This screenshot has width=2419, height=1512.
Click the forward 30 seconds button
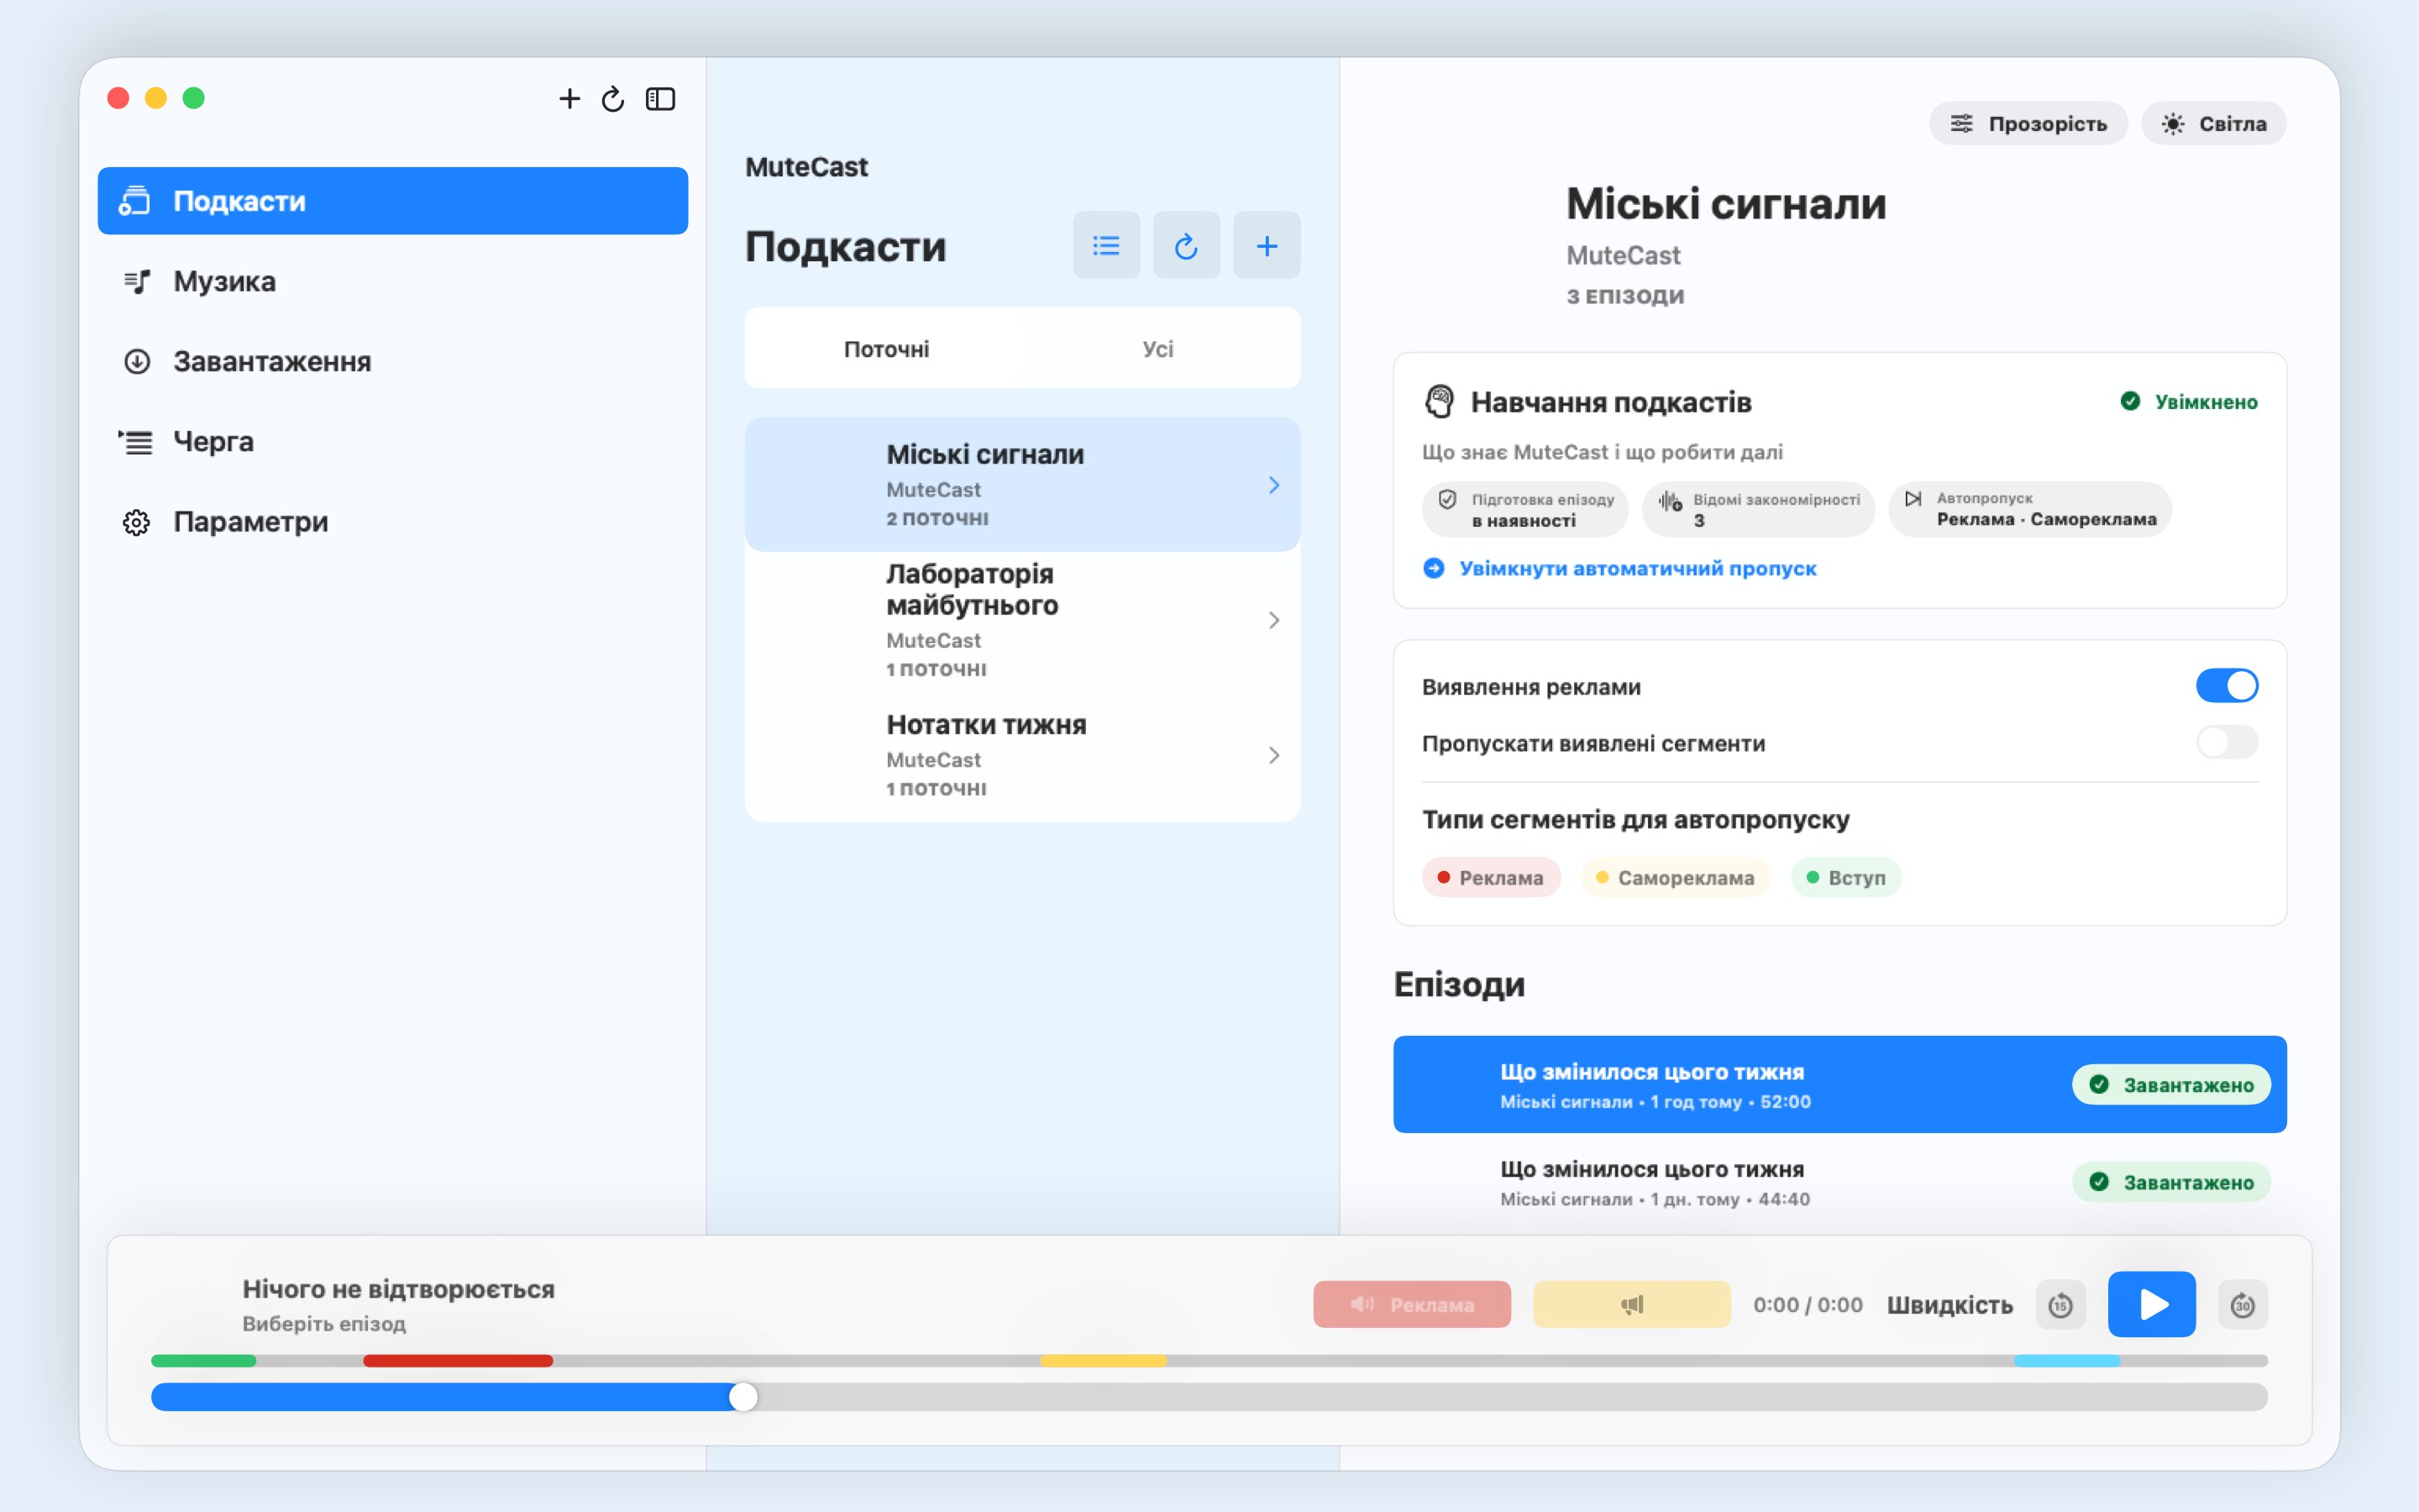point(2242,1305)
